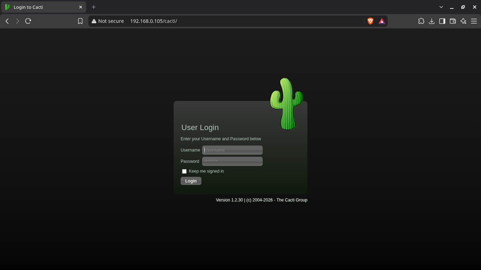Minimize the browser window
The width and height of the screenshot is (481, 270).
point(452,7)
